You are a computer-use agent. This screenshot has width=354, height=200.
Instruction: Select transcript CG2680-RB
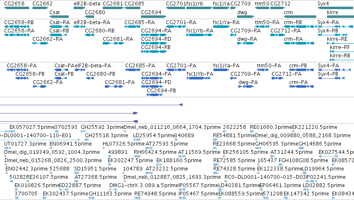click(x=89, y=35)
